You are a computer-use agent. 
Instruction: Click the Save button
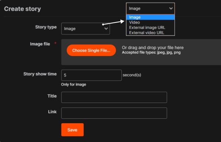73,130
